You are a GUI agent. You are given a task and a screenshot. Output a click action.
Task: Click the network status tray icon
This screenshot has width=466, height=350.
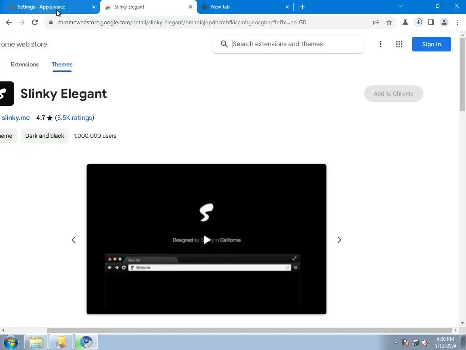click(415, 343)
